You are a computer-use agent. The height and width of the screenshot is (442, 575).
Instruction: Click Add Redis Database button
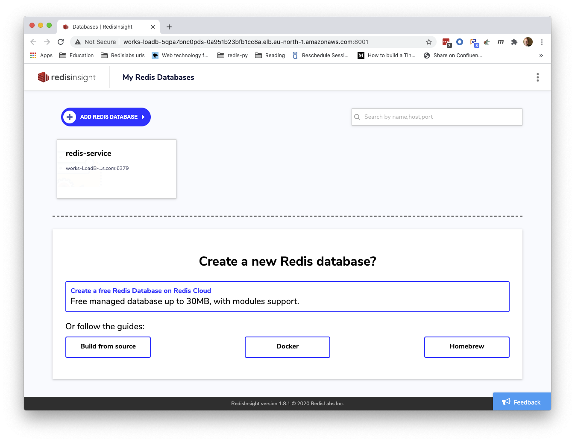coord(106,117)
